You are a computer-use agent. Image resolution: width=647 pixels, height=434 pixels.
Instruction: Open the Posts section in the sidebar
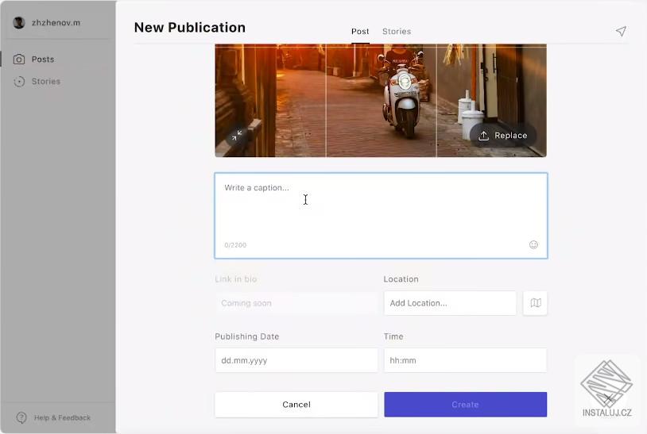[43, 60]
